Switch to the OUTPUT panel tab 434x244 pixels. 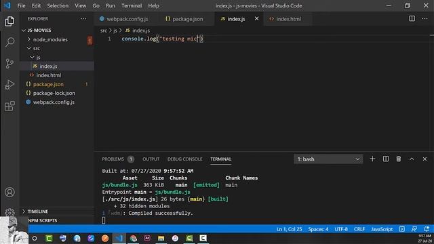151,159
